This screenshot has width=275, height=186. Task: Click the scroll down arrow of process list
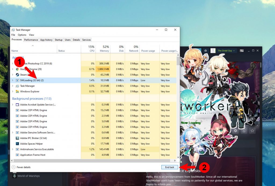coord(178,157)
